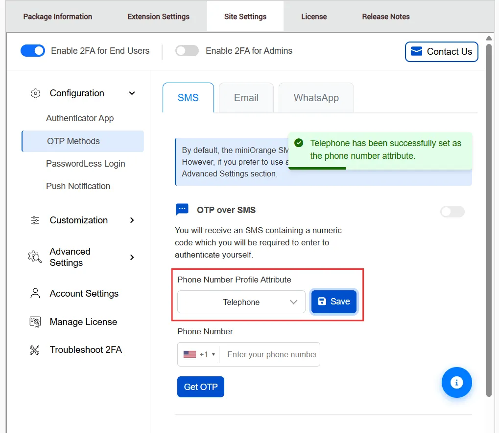Click the OTP over SMS message icon

(x=182, y=209)
